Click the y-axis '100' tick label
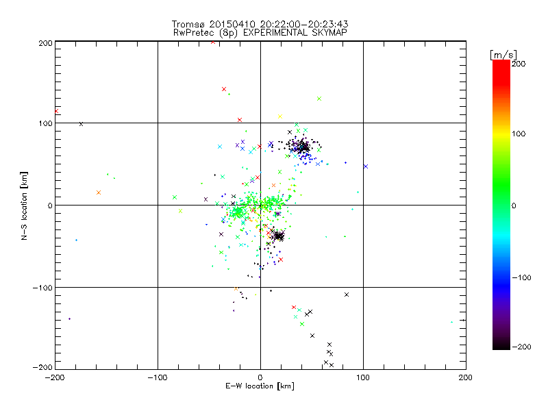The width and height of the screenshot is (548, 411). tap(45, 123)
